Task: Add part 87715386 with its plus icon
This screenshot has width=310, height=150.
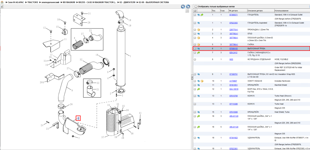Action: point(195,104)
